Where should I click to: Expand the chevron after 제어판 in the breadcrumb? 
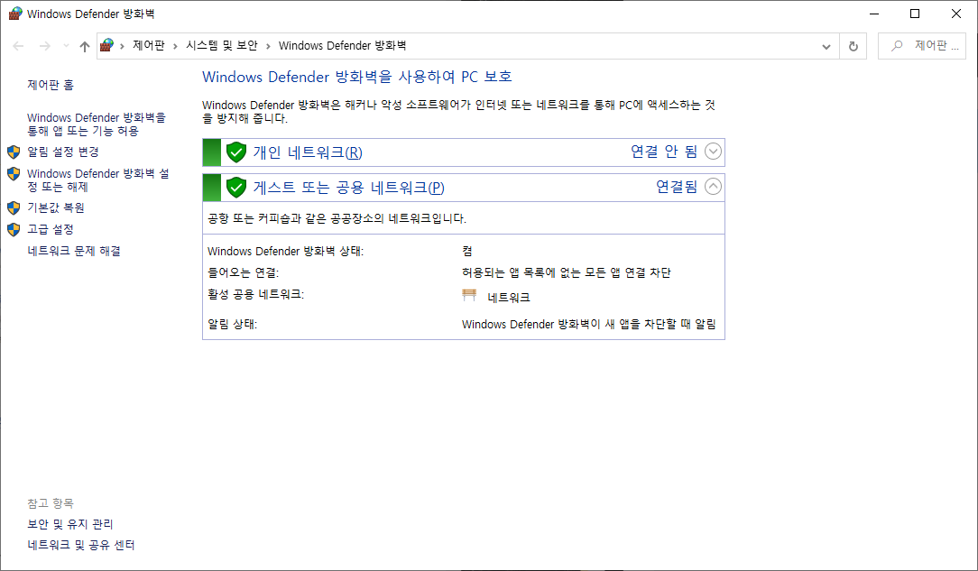tap(175, 46)
